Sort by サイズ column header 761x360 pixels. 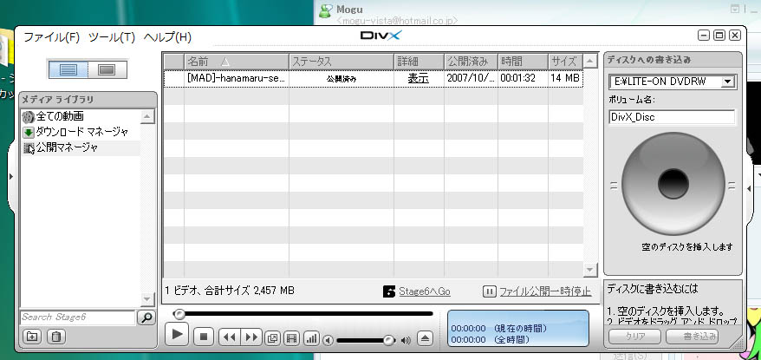pyautogui.click(x=565, y=62)
